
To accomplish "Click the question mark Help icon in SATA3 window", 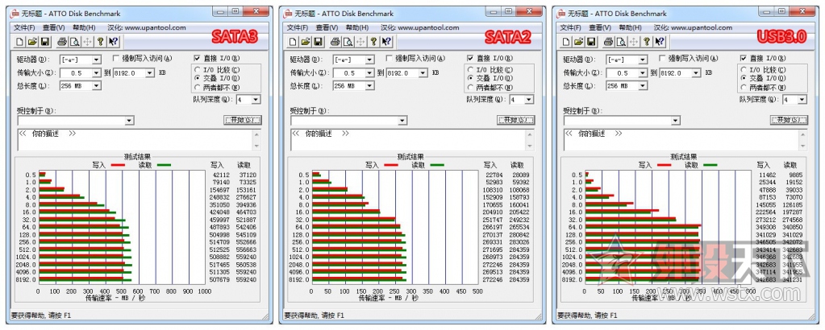I will pyautogui.click(x=100, y=42).
